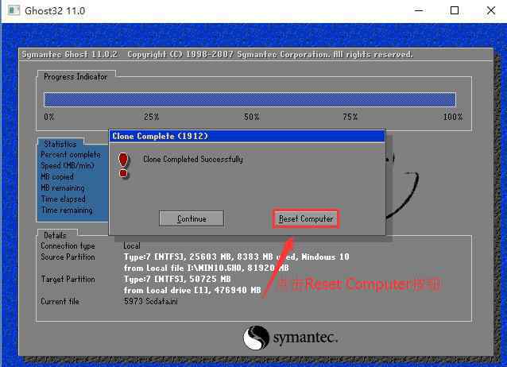The width and height of the screenshot is (507, 367).
Task: Click the 'Target Partition' label
Action: coord(68,279)
